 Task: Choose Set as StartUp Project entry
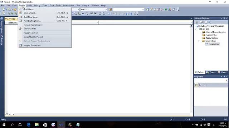[x=45, y=37]
